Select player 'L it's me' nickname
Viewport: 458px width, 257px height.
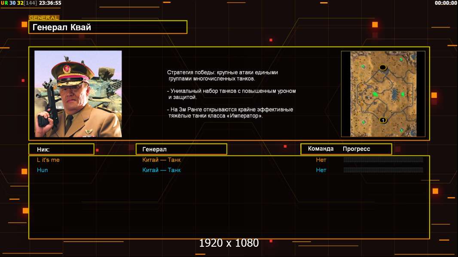48,160
